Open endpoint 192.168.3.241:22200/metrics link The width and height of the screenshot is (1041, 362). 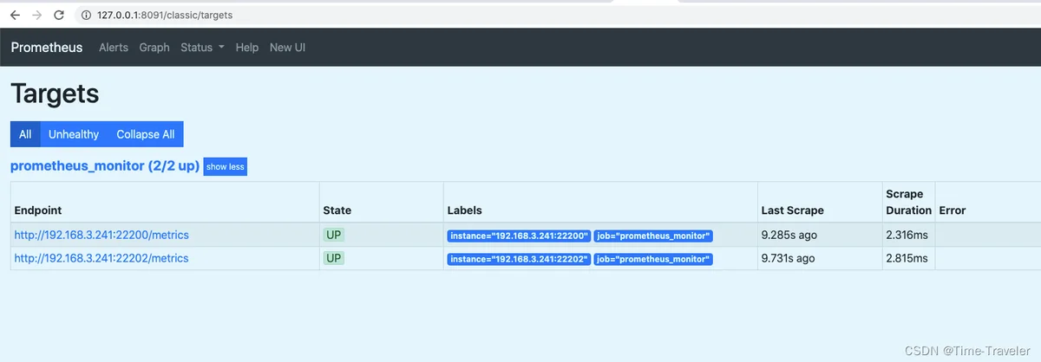[x=101, y=235]
